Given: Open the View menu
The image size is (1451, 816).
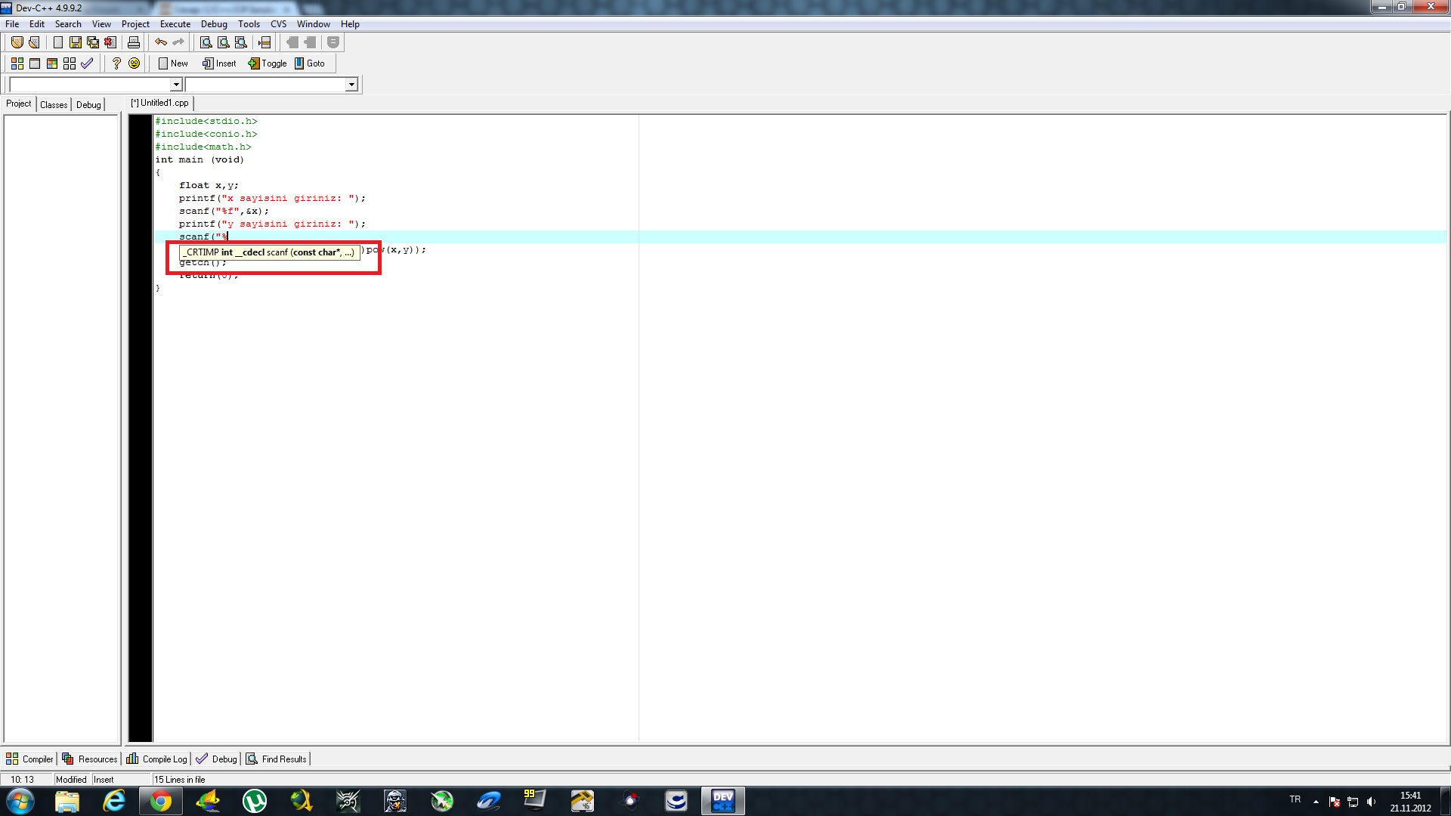Looking at the screenshot, I should [101, 24].
